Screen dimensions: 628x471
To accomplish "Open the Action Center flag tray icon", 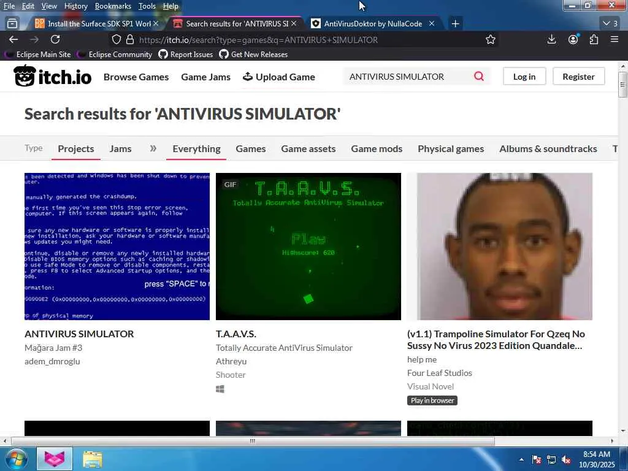I will pyautogui.click(x=537, y=460).
